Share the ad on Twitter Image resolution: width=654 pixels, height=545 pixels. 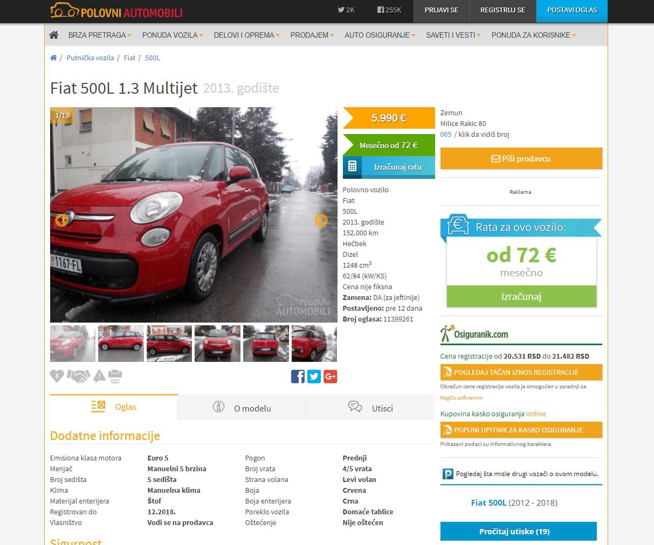point(314,376)
